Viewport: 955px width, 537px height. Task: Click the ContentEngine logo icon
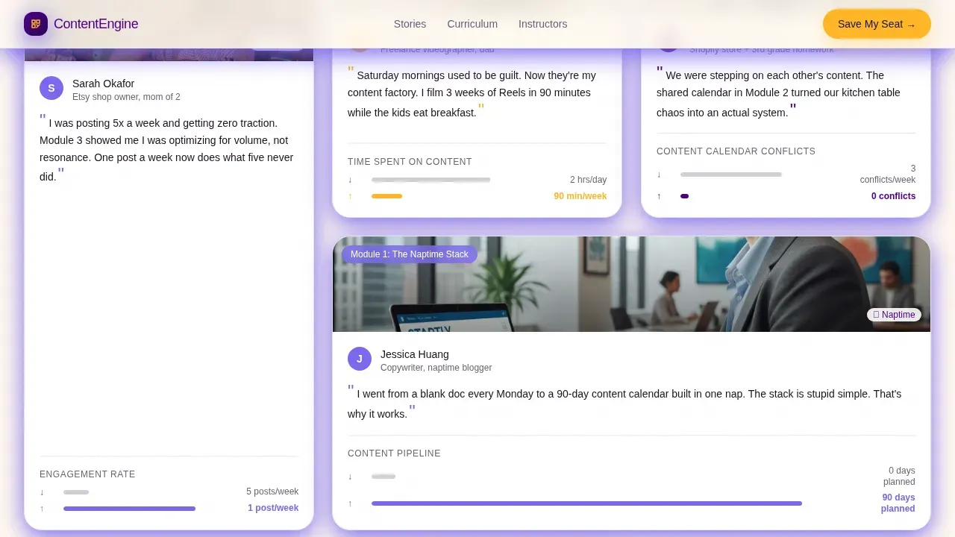point(36,24)
